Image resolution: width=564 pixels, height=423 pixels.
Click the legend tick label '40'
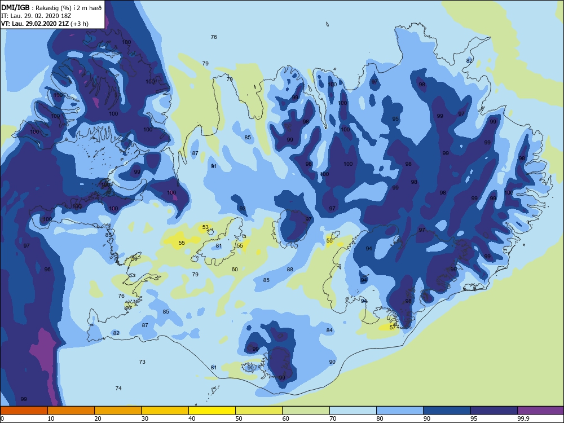(x=192, y=418)
